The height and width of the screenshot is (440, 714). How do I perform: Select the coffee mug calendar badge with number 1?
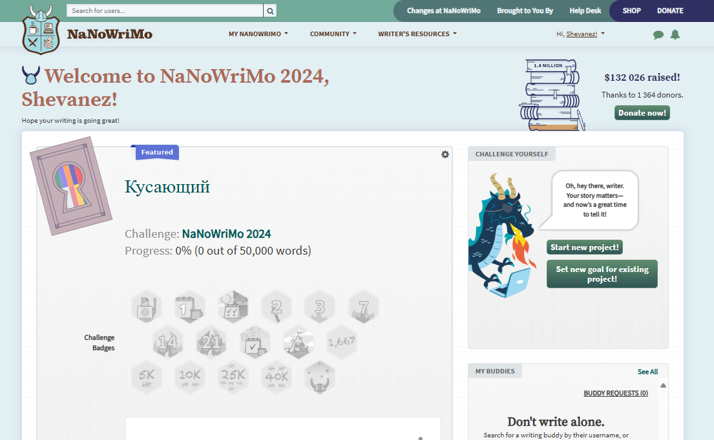click(x=189, y=307)
